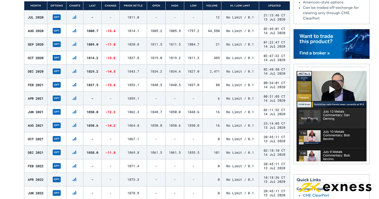The image size is (379, 199).
Task: Select prior settle value 1878.9
Action: coord(133,193)
